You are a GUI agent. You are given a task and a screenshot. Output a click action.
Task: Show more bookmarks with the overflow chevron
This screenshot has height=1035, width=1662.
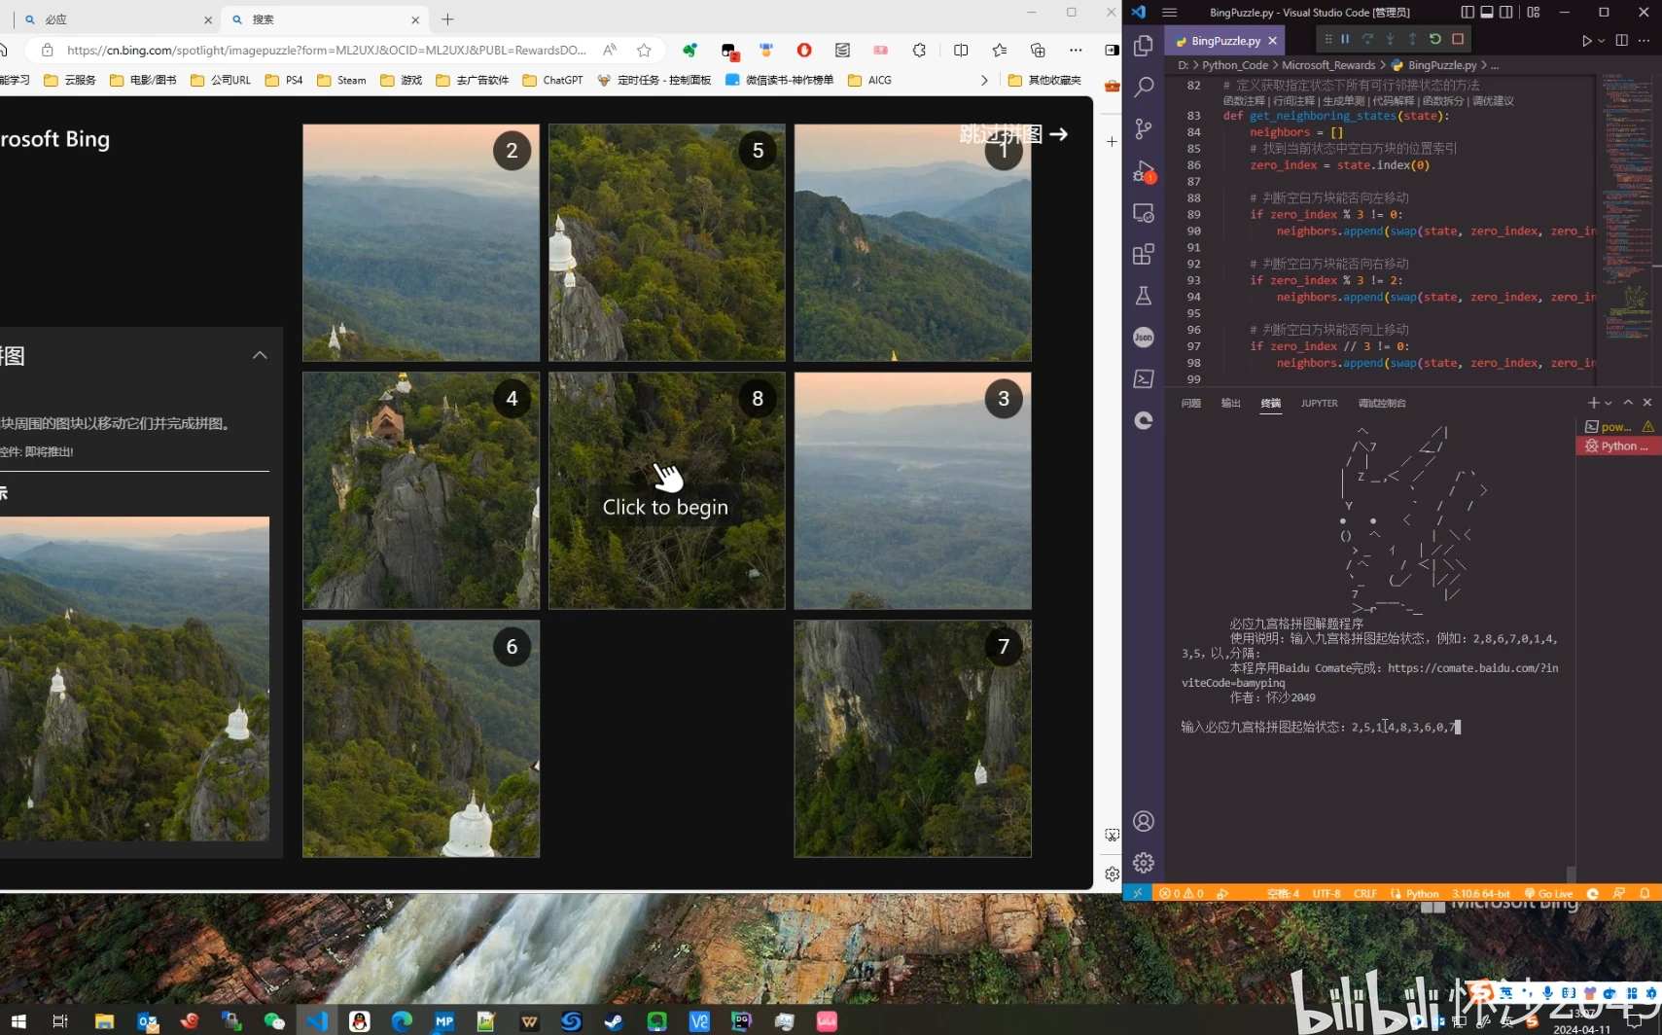(984, 80)
